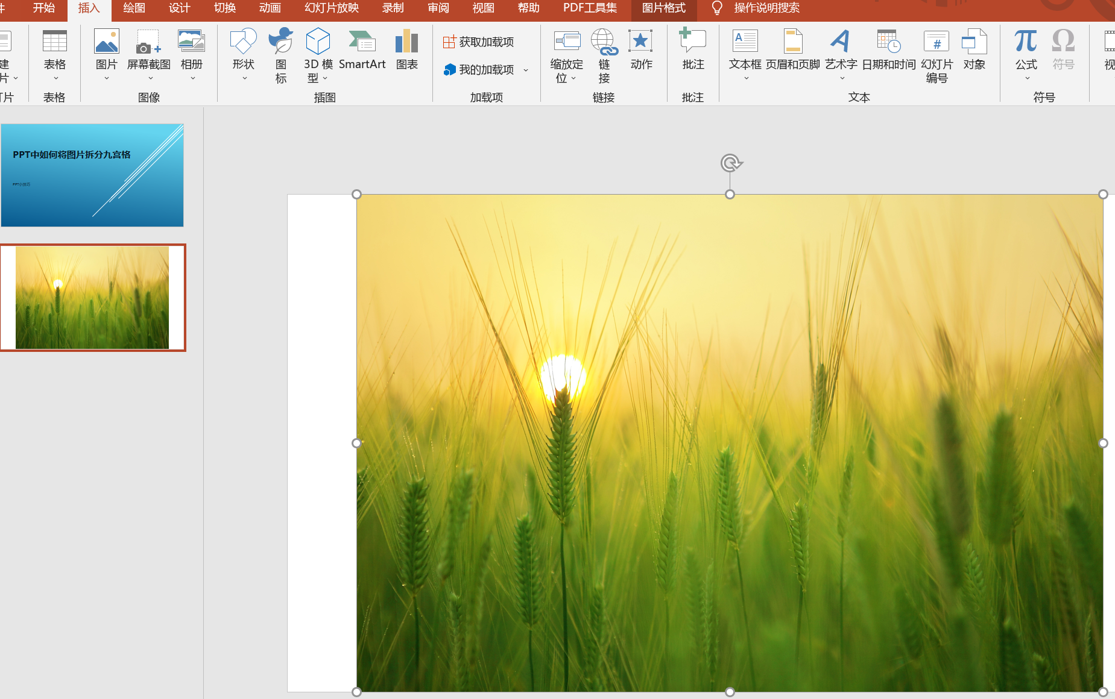Click the bottom-middle picture resize handle
The width and height of the screenshot is (1115, 699).
tap(730, 692)
